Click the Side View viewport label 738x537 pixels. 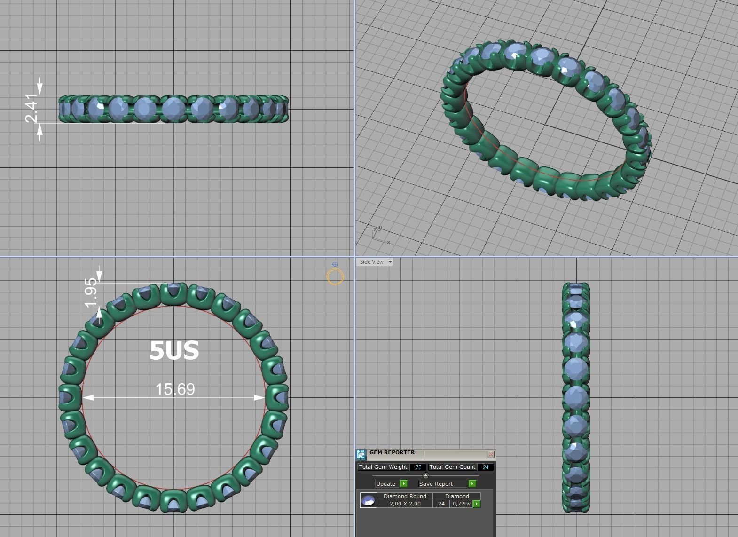tap(371, 262)
